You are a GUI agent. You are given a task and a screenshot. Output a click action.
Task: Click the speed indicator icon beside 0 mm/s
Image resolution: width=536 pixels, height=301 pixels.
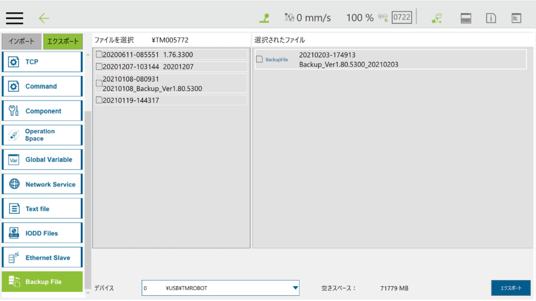pos(289,17)
